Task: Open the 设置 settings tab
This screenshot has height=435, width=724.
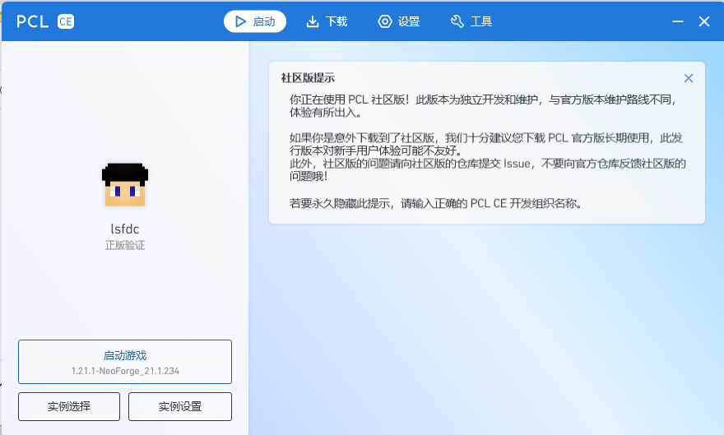Action: tap(399, 21)
